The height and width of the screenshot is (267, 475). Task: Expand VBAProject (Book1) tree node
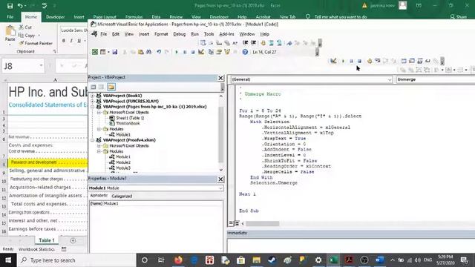(x=92, y=96)
